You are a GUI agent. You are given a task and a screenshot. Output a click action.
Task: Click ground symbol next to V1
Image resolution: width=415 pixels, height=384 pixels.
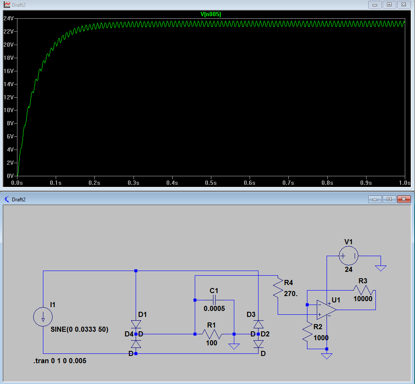click(381, 268)
